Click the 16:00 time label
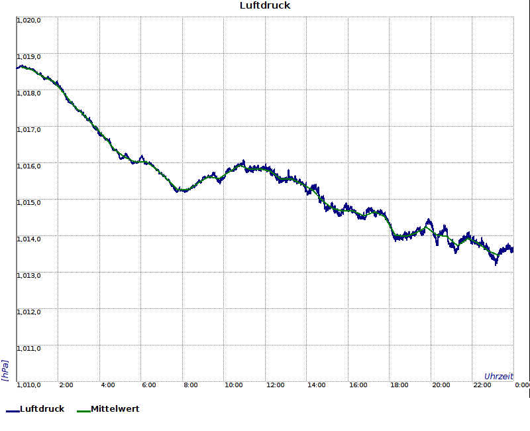This screenshot has height=431, width=530. point(358,385)
